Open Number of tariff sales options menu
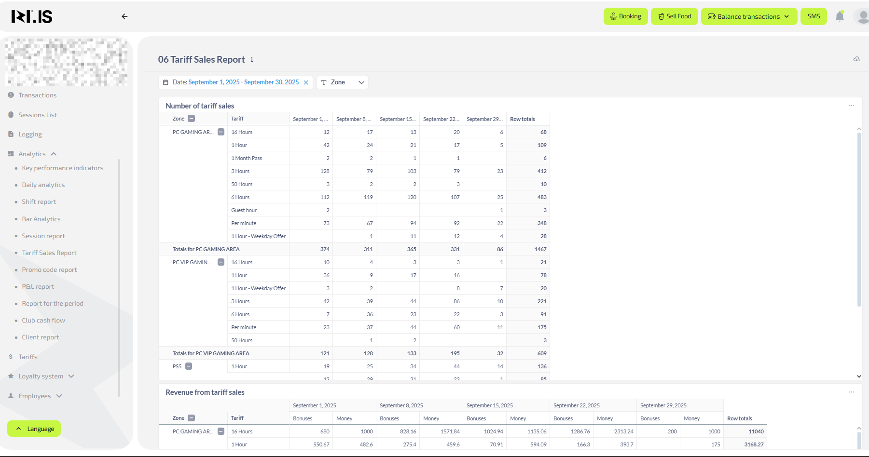The width and height of the screenshot is (869, 457). click(x=852, y=106)
